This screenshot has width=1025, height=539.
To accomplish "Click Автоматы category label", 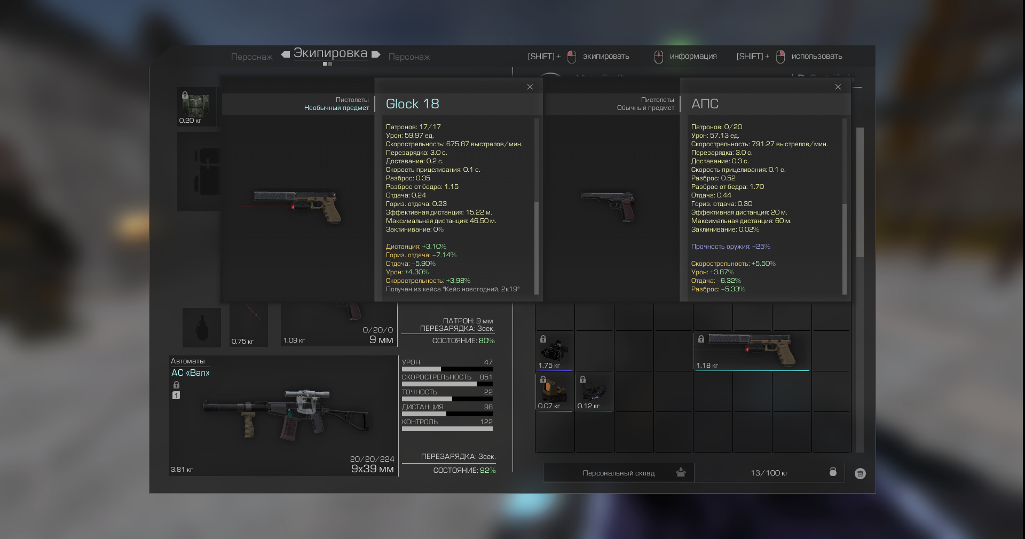I will pyautogui.click(x=187, y=361).
